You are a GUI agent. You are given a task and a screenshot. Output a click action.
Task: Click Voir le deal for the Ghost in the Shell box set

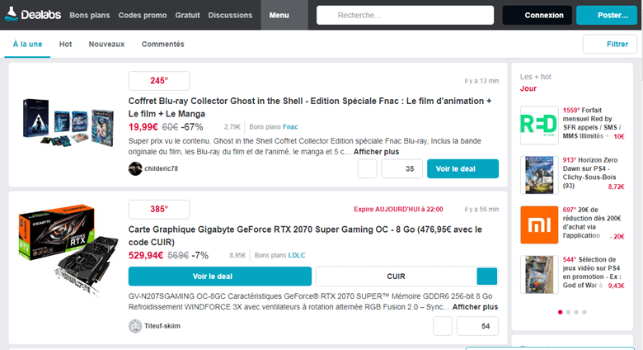(462, 168)
